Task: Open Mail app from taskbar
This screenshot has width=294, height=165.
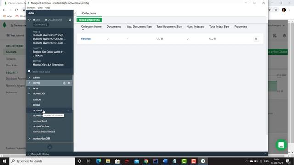Action: [x=136, y=161]
